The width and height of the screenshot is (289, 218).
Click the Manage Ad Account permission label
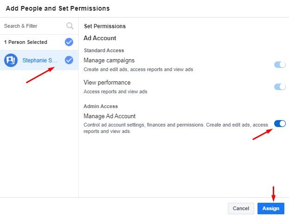click(109, 116)
